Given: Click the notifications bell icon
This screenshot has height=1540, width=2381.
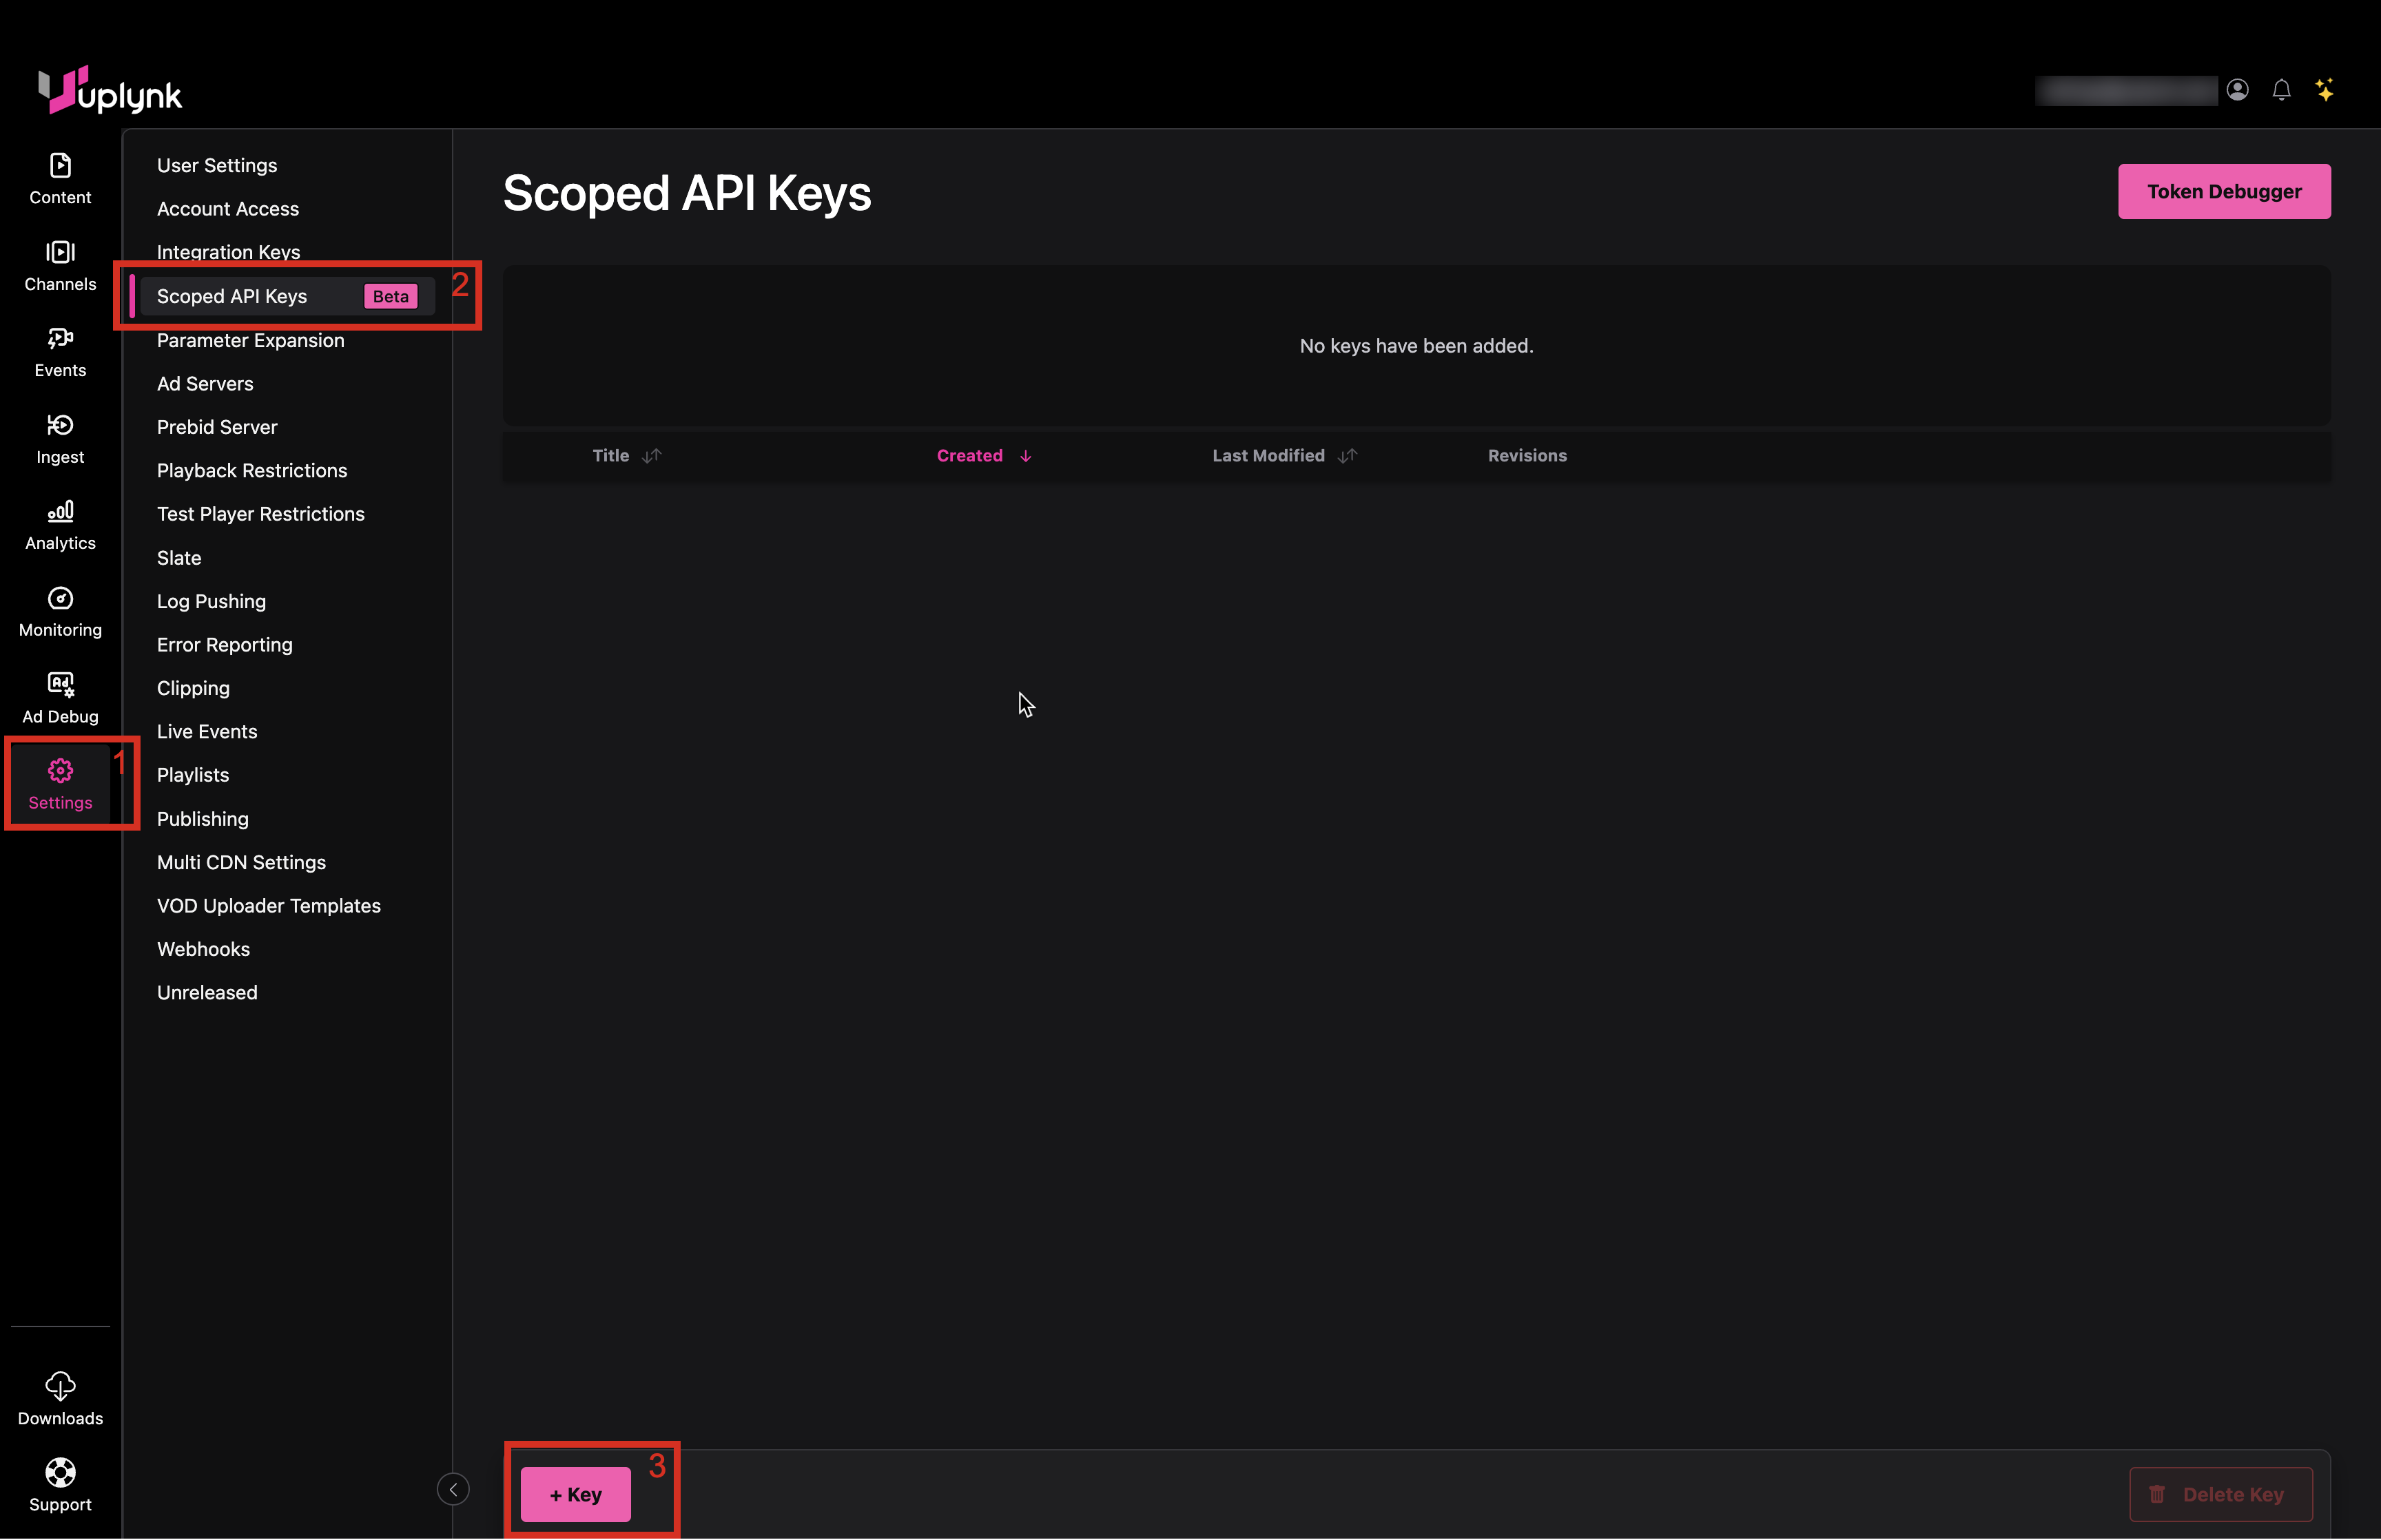Looking at the screenshot, I should point(2281,91).
